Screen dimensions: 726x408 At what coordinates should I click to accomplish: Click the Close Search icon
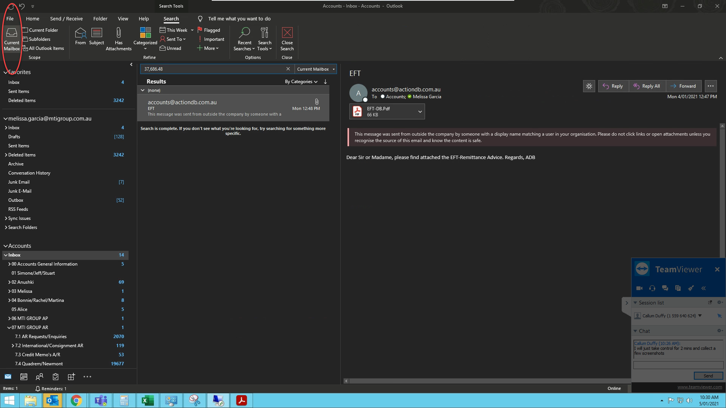pos(287,33)
